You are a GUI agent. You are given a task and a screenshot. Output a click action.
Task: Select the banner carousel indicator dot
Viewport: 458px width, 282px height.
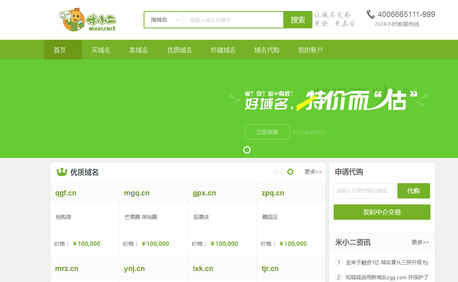pyautogui.click(x=247, y=150)
